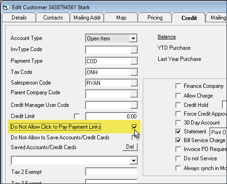Click the Salesperson Code lookup button

(x=134, y=83)
